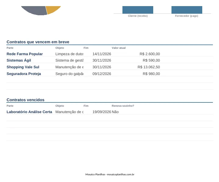
Task: Click the 'Sistema de gestã' object cell
Action: click(x=69, y=60)
